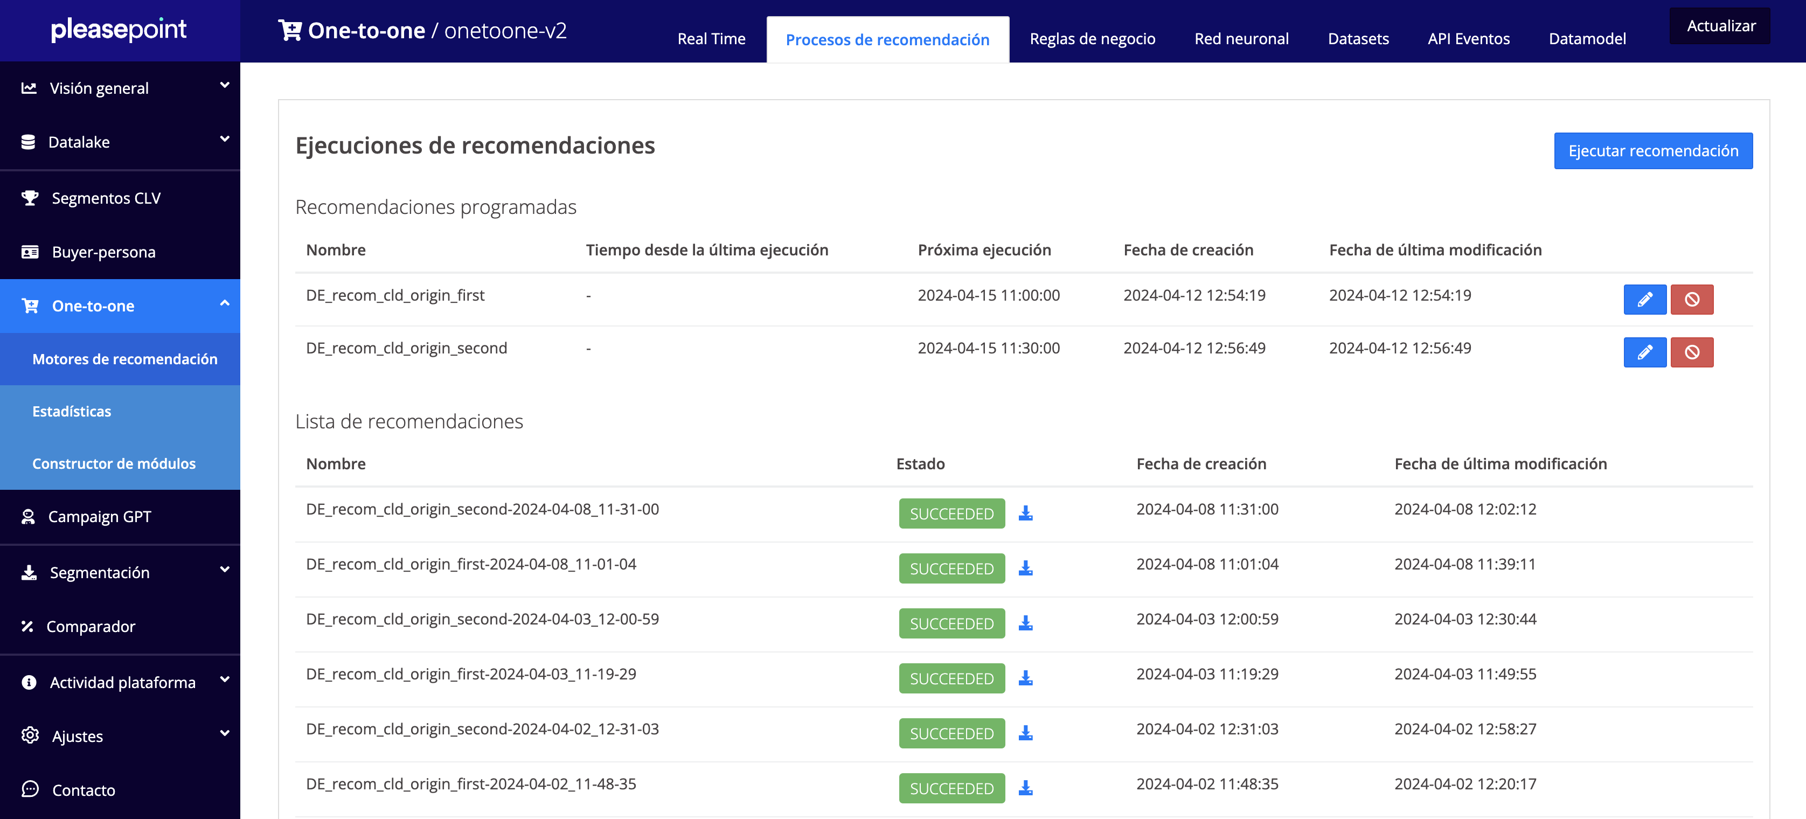The image size is (1806, 819).
Task: Open Estadísticas in the sidebar submenu
Action: [x=72, y=412]
